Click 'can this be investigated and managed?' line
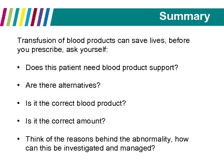The image size is (224, 168). [x=90, y=148]
